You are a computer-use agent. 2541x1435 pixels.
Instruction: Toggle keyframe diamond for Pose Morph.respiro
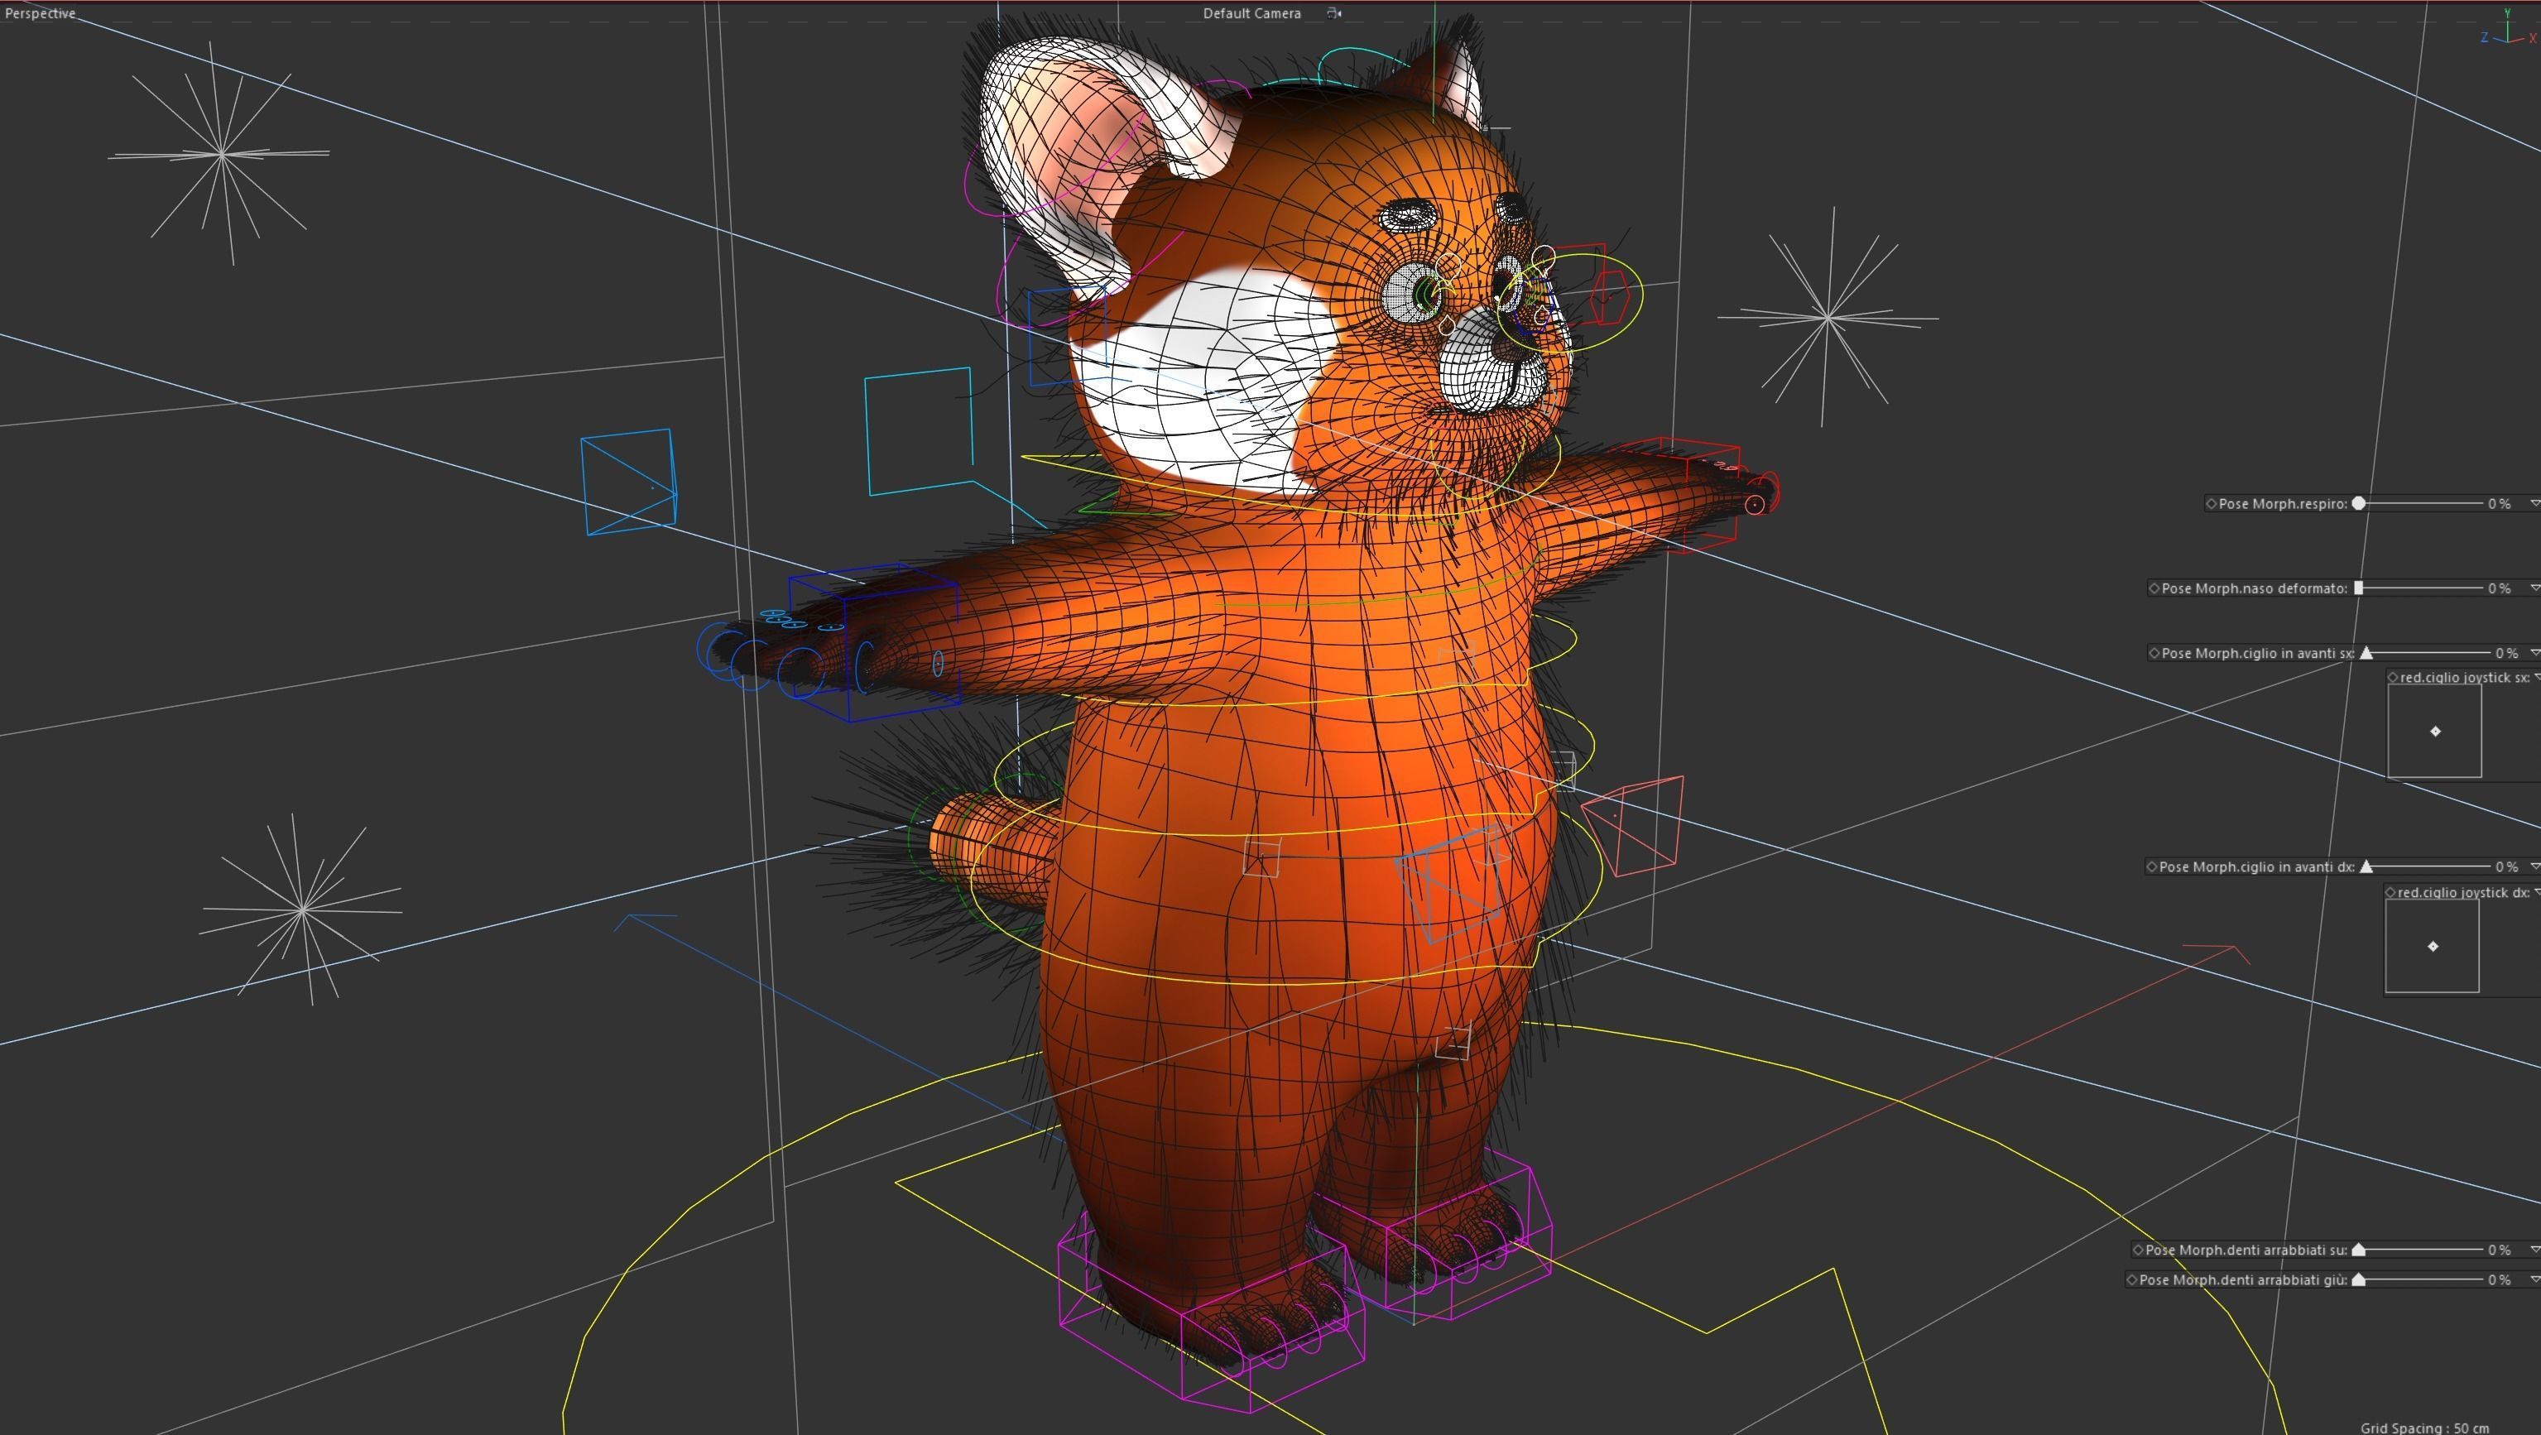coord(2212,504)
